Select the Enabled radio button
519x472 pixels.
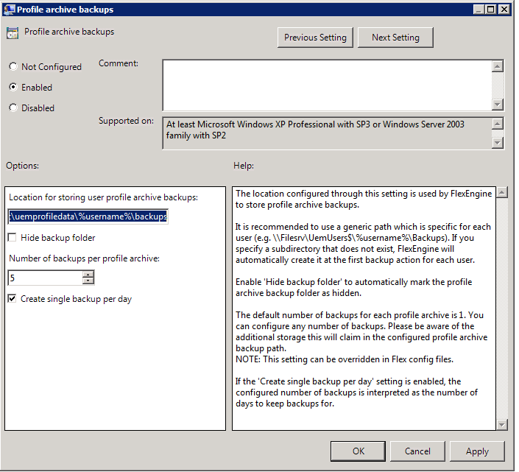coord(13,88)
